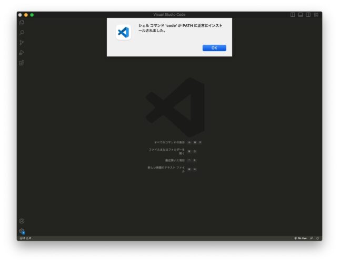Close the window with the red button
Viewport: 339px width, 263px height.
(x=20, y=15)
